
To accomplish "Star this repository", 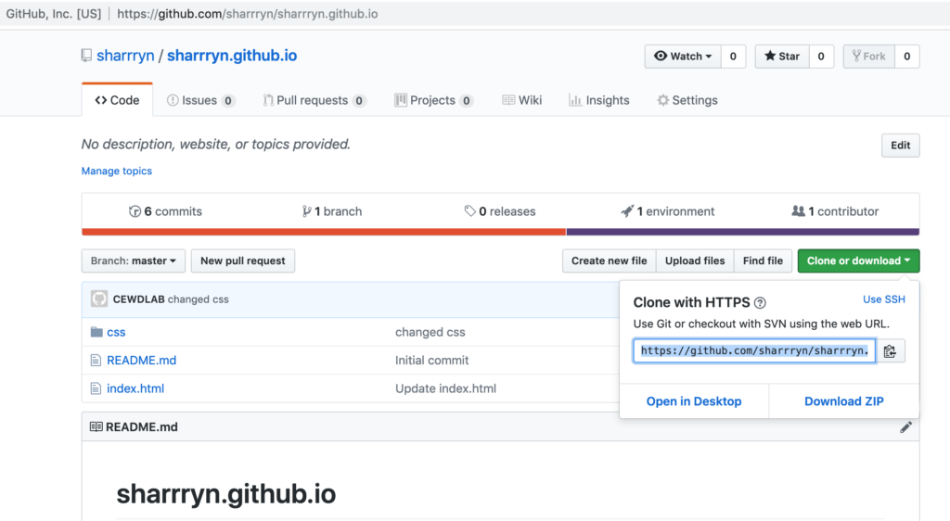I will point(781,57).
